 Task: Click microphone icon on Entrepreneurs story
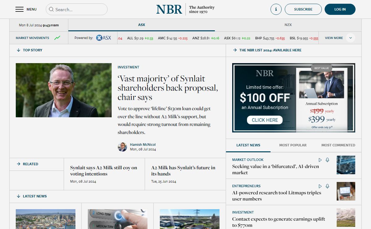pyautogui.click(x=327, y=186)
